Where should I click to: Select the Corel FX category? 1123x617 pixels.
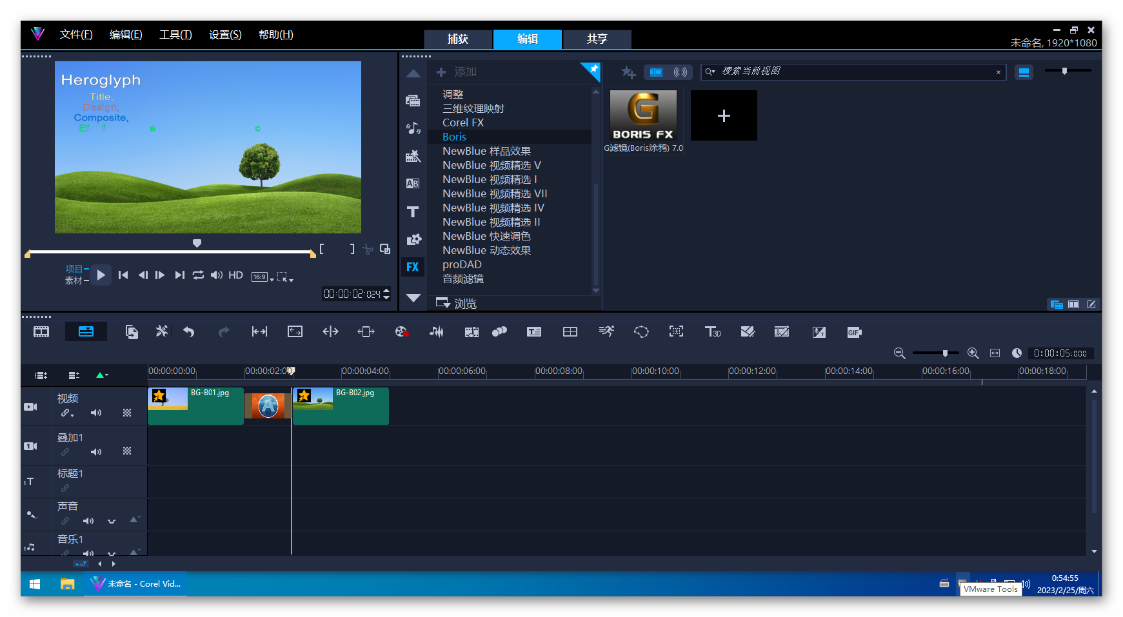(x=463, y=122)
